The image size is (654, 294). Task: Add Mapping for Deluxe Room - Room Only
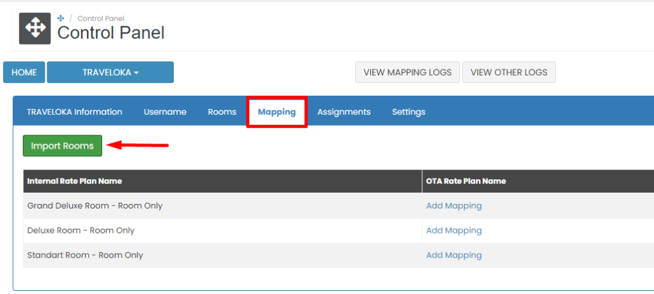coord(454,231)
